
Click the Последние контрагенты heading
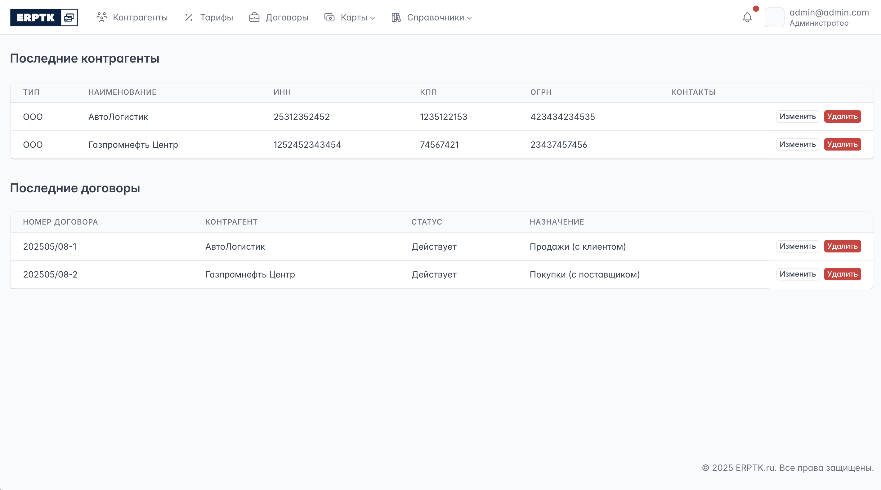point(84,59)
